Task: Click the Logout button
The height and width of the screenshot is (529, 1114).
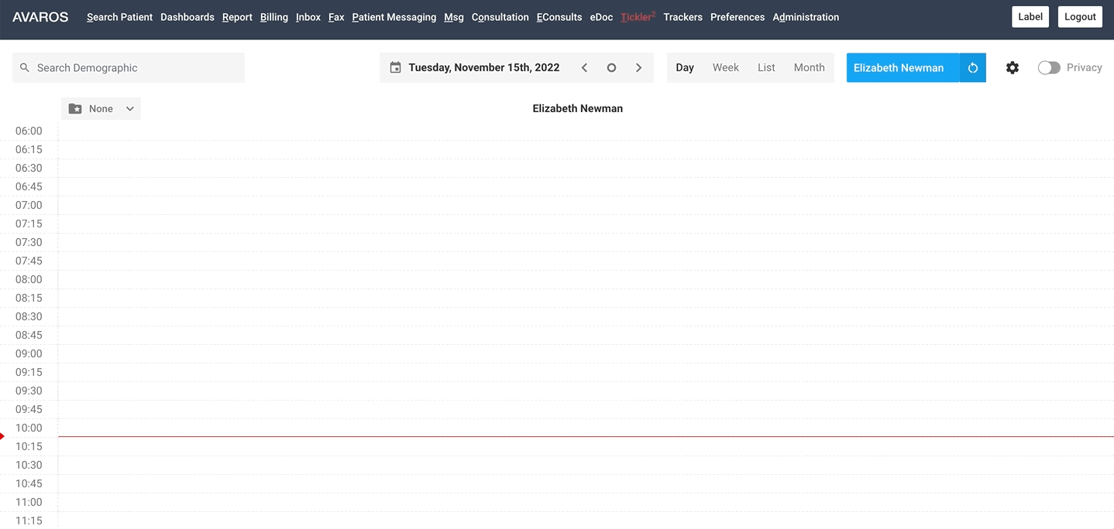Action: tap(1079, 16)
